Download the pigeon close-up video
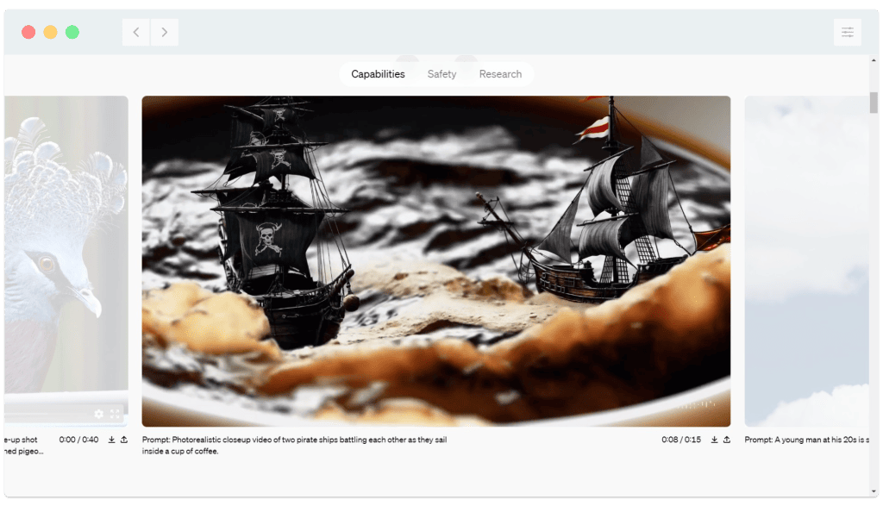Viewport: 883px width, 506px height. pyautogui.click(x=111, y=440)
